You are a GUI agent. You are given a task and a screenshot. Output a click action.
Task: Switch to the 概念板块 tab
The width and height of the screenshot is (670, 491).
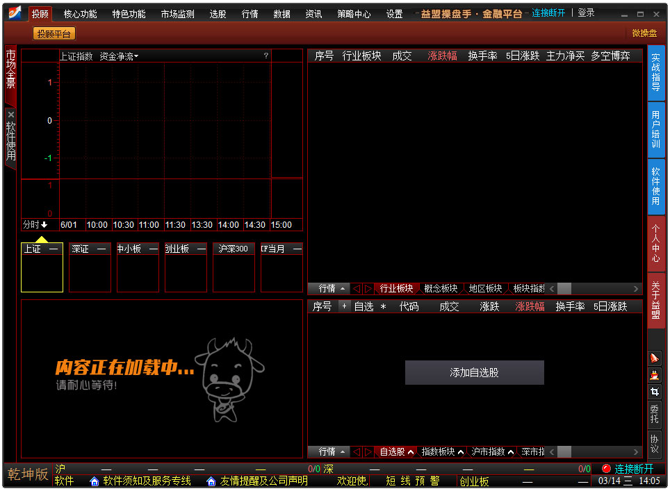point(441,289)
